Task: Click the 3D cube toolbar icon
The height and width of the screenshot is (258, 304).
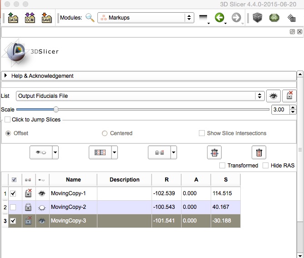Action: pos(258,18)
